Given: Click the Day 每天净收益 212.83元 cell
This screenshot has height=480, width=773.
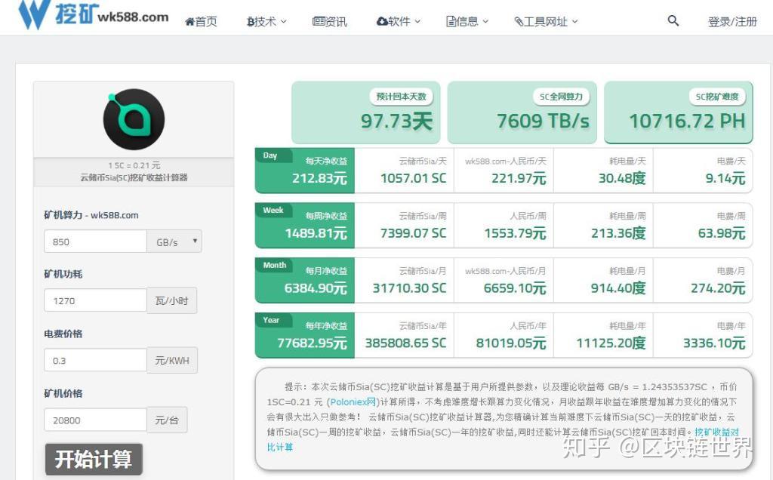Looking at the screenshot, I should coord(305,171).
